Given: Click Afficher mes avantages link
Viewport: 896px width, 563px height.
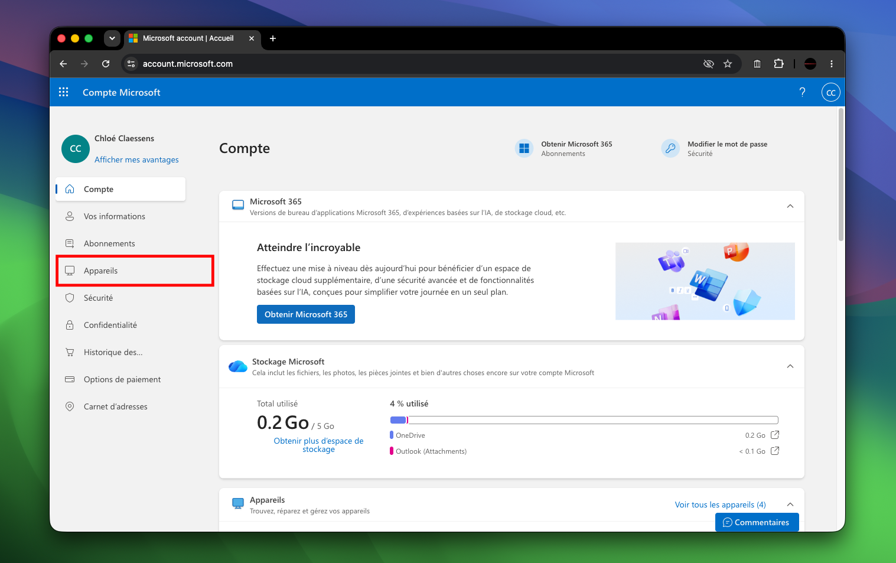Looking at the screenshot, I should pyautogui.click(x=136, y=160).
